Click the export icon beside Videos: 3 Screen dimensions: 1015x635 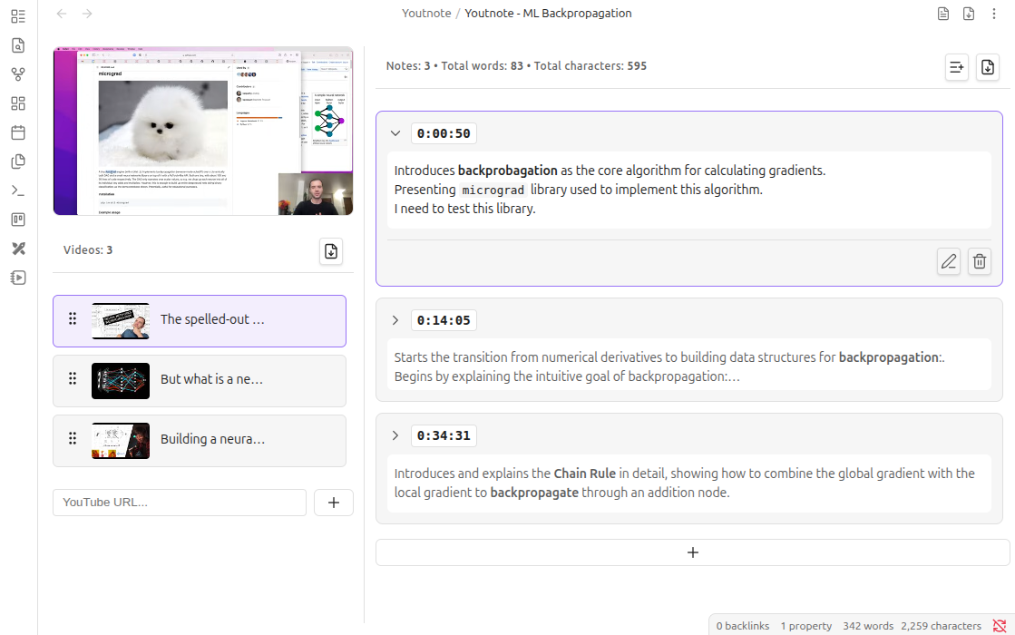[x=331, y=251]
